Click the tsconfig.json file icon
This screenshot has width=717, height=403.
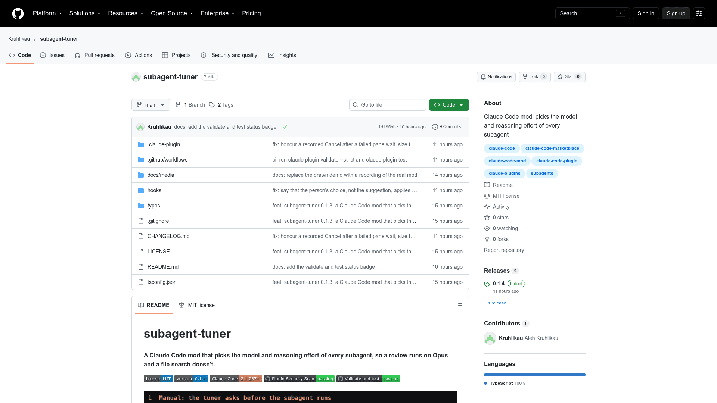[x=141, y=282]
